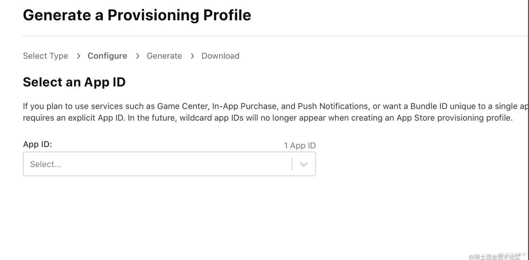Click the Game Center text in description
Viewport: 529px width, 260px height.
[183, 106]
